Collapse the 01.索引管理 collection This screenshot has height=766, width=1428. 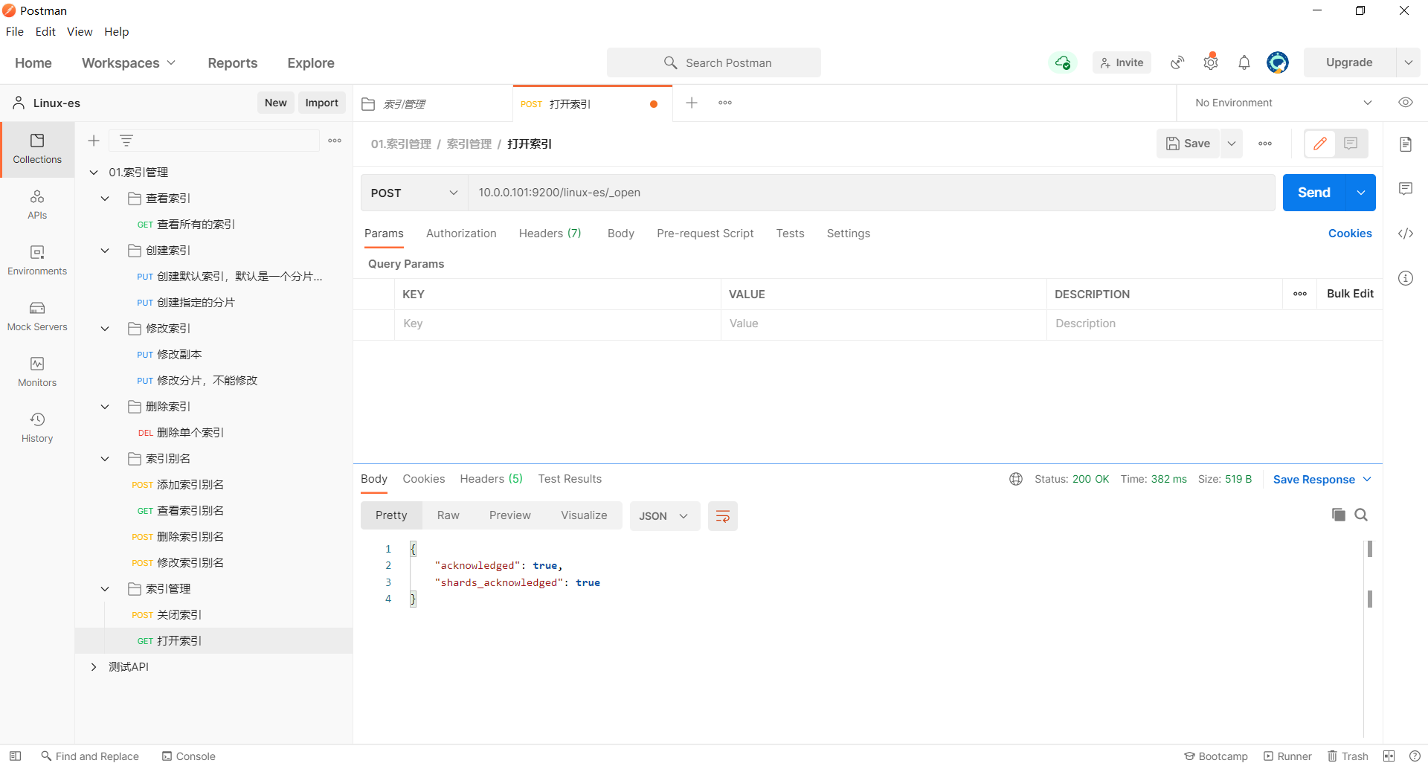tap(94, 173)
